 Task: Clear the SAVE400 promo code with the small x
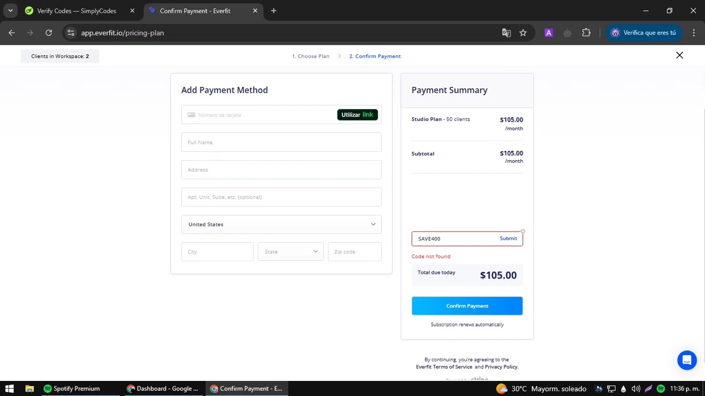coord(523,231)
